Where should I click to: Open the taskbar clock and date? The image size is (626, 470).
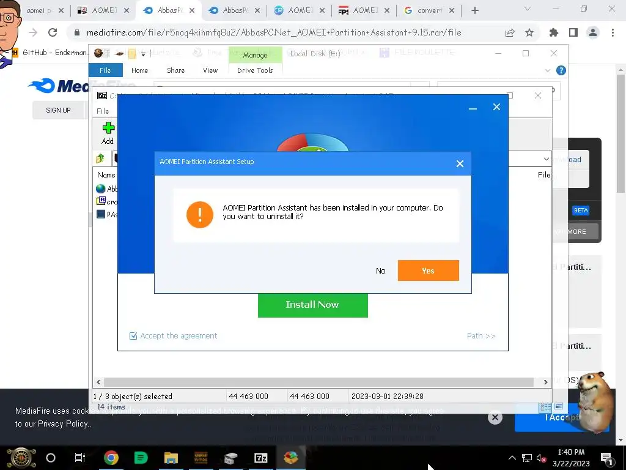click(571, 458)
